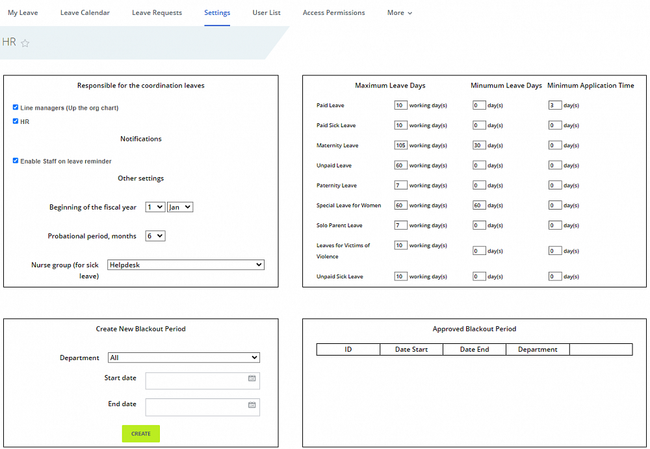
Task: Uncheck the Line managers coordination option
Action: click(x=15, y=107)
